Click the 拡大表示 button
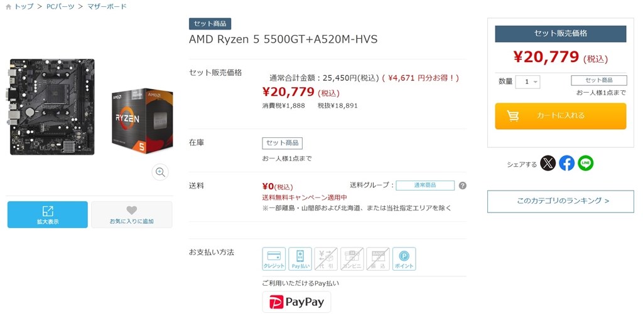This screenshot has height=314, width=643. pyautogui.click(x=48, y=214)
